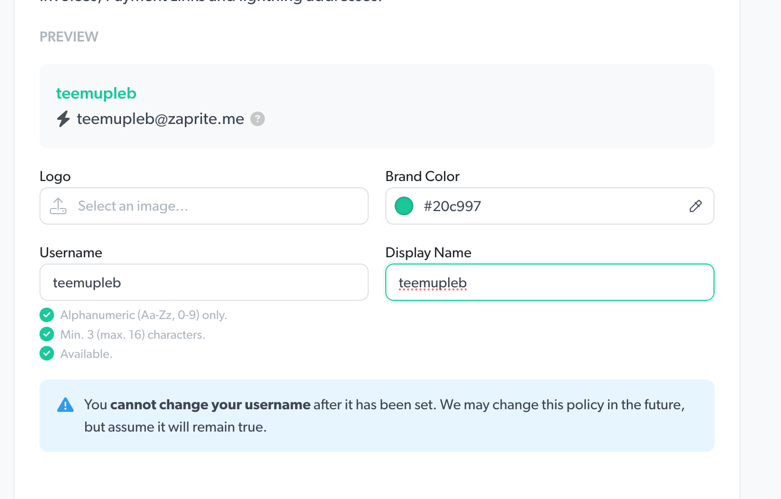Viewport: 781px width, 499px height.
Task: Click the help question mark icon
Action: click(258, 119)
